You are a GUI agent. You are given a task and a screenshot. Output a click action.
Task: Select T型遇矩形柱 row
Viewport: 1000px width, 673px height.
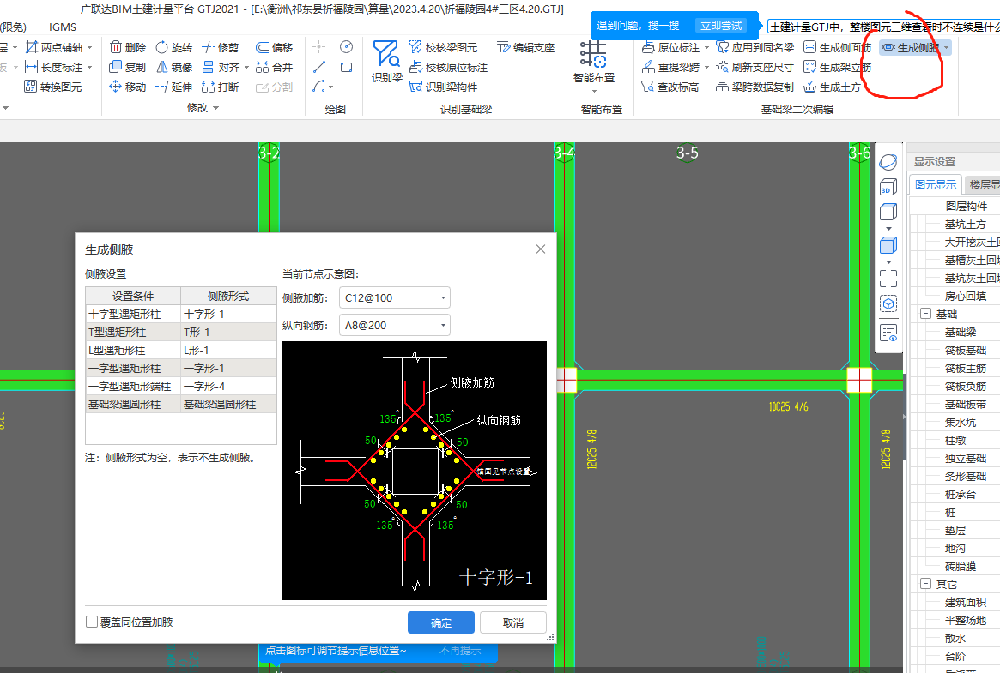click(x=181, y=333)
